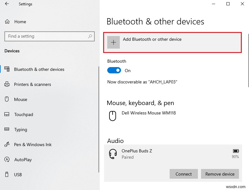
Task: Click the USB icon in sidebar
Action: click(7, 175)
